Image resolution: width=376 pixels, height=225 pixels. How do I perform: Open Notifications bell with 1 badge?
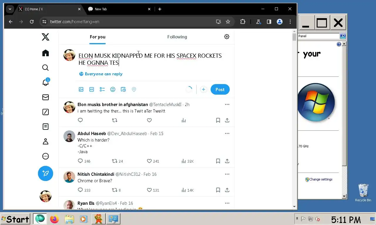[x=46, y=82]
